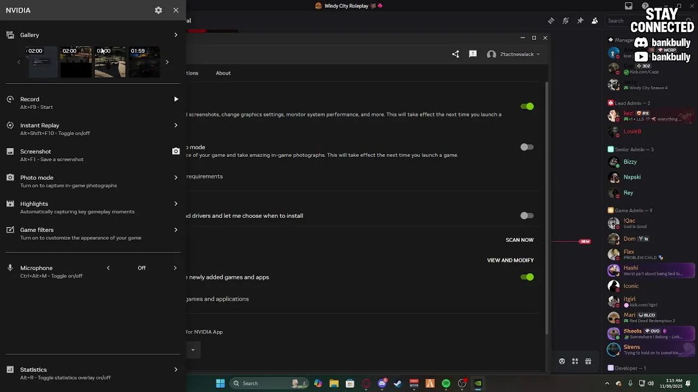Click the share icon in NVIDIA App
The width and height of the screenshot is (698, 392).
pos(455,54)
